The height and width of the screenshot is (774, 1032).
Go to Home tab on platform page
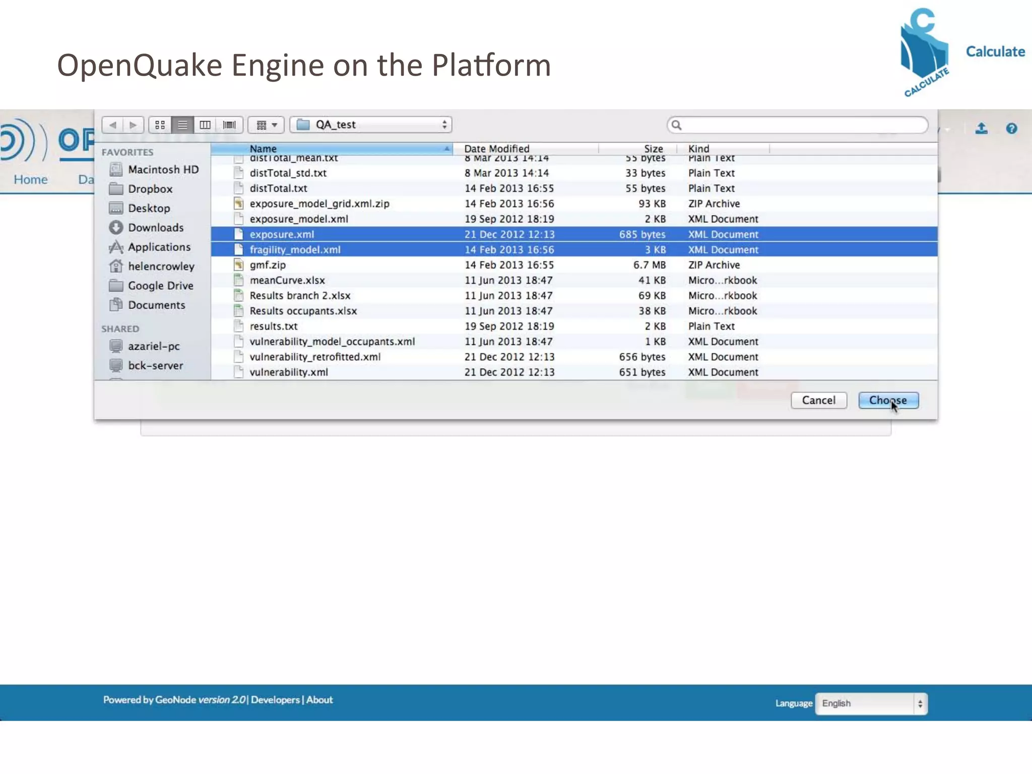(x=31, y=179)
